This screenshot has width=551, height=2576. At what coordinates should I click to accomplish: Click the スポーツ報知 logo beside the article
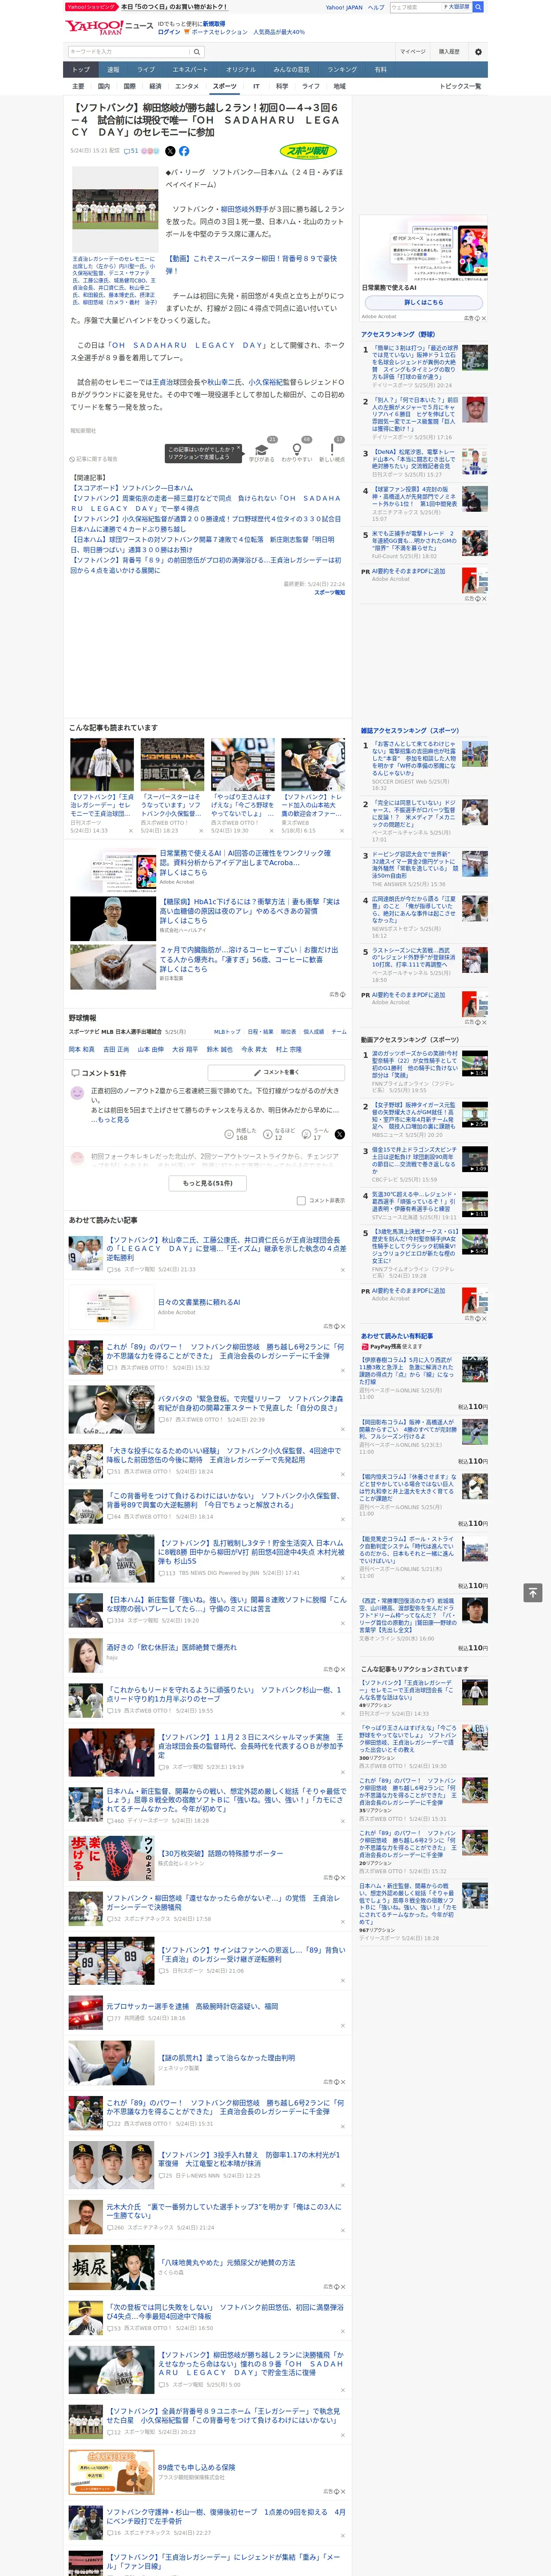308,151
